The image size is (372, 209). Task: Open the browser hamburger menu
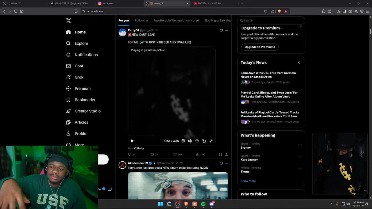tap(368, 11)
